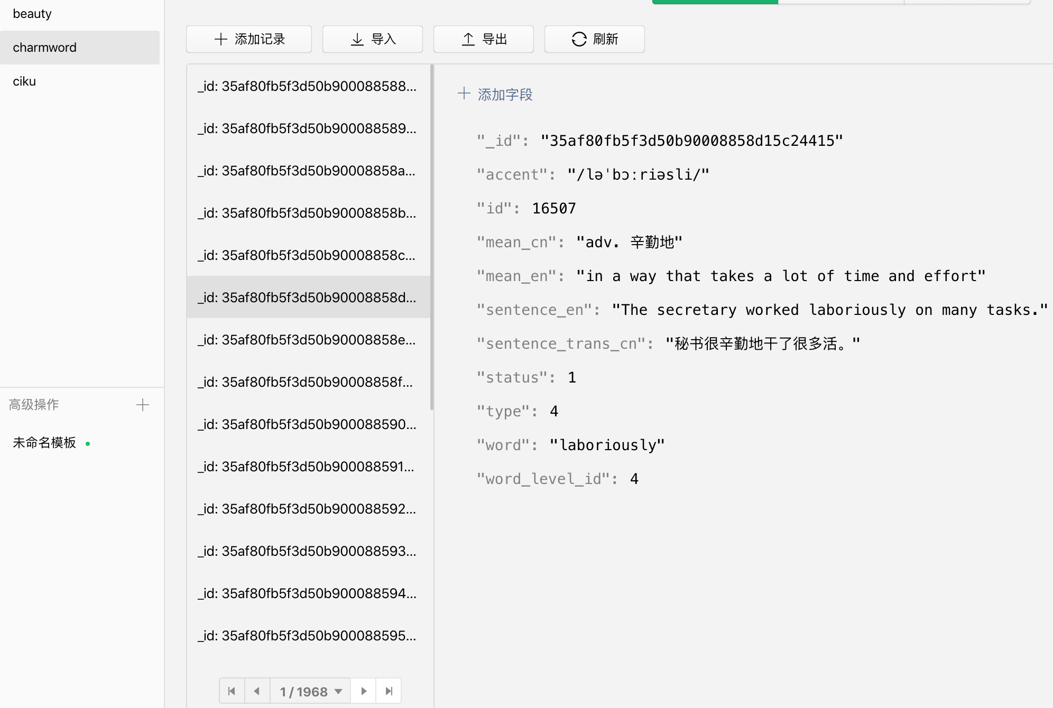Open the 1/1968 page selector dropdown

[x=311, y=692]
